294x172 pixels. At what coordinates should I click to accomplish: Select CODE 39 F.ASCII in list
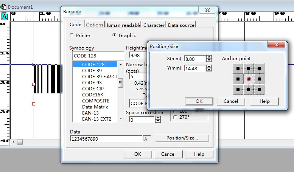click(x=95, y=77)
